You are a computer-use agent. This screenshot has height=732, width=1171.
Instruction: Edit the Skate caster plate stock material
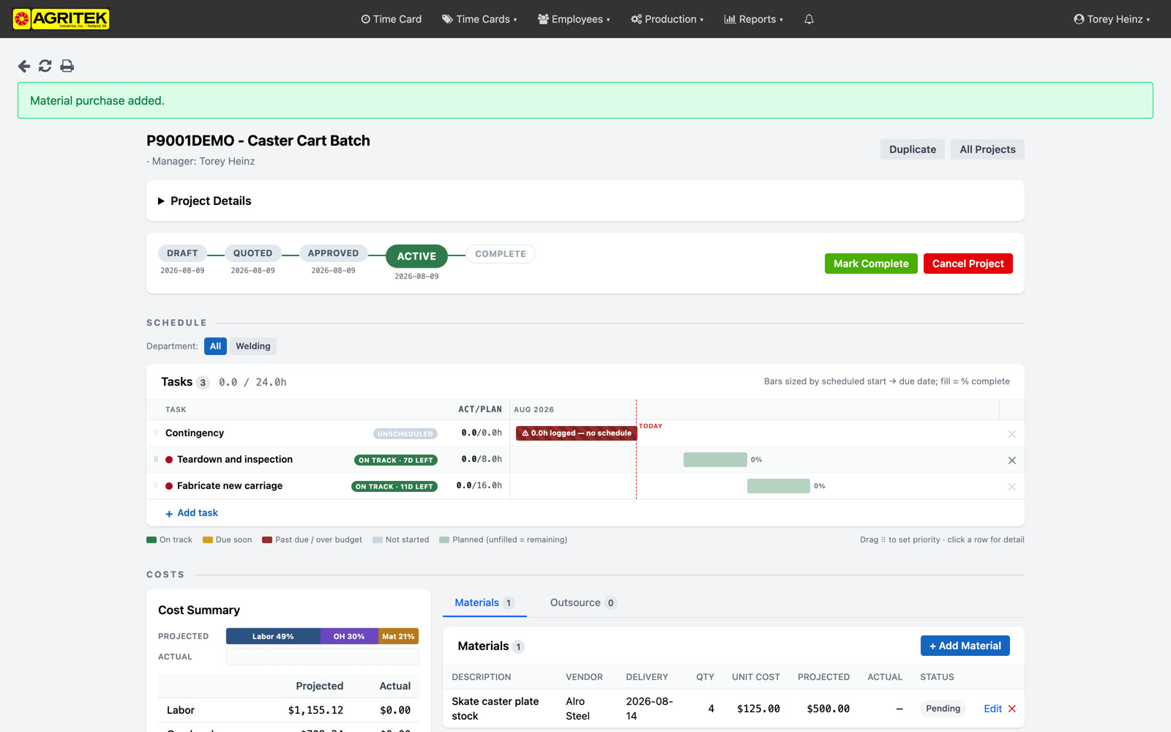[x=992, y=709]
